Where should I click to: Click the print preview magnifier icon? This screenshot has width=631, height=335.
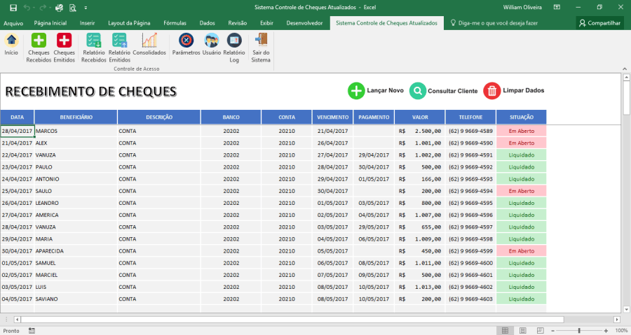click(x=72, y=7)
